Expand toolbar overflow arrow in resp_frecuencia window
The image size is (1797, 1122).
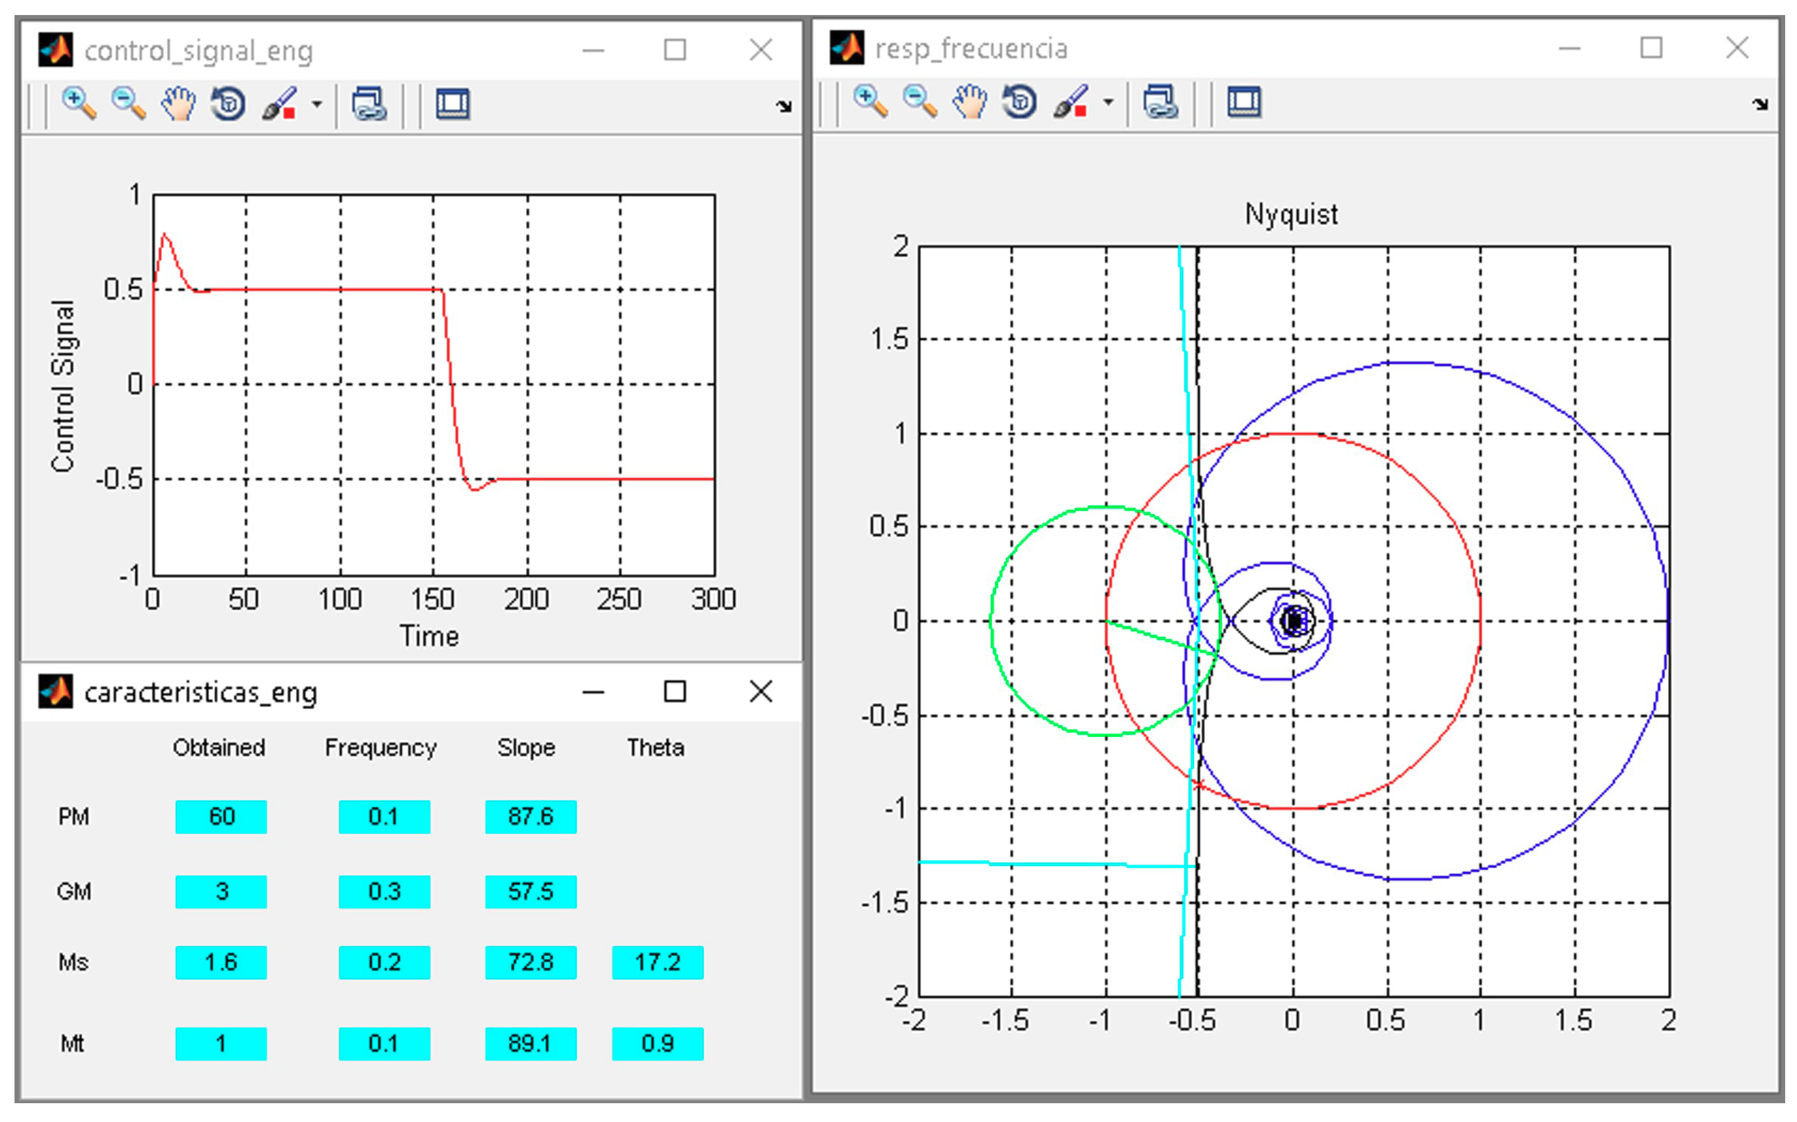(1760, 104)
